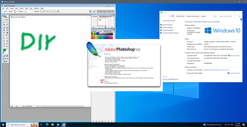Open the Window menu
247x127 pixels.
point(36,8)
